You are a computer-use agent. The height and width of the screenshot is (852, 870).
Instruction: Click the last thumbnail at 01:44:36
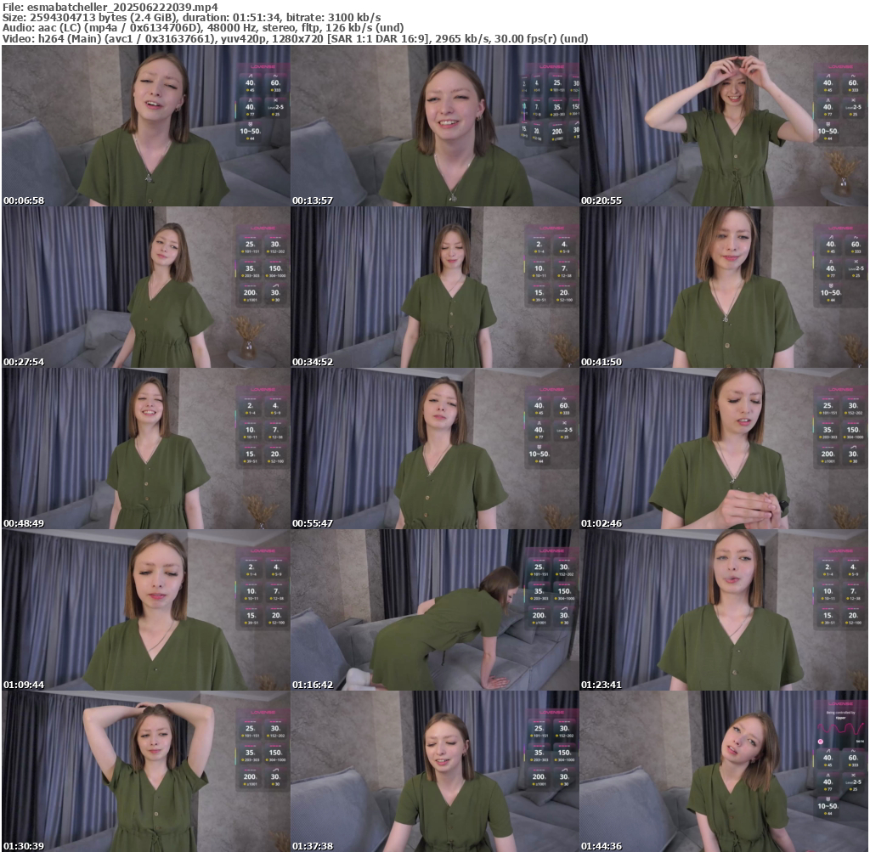pos(724,771)
